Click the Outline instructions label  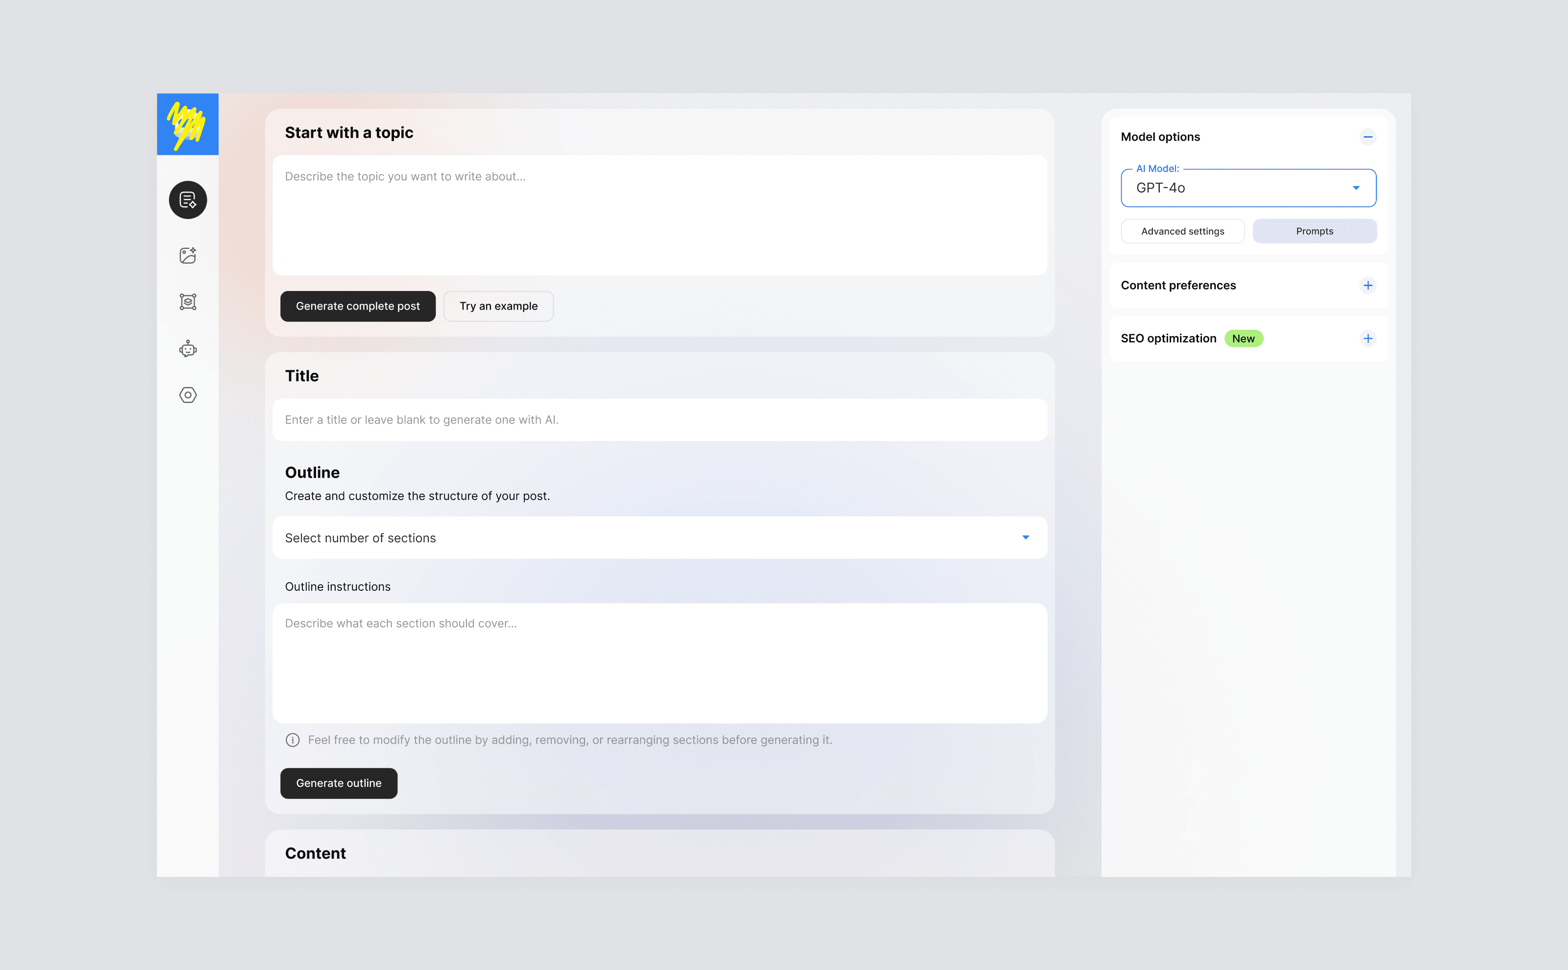[338, 586]
